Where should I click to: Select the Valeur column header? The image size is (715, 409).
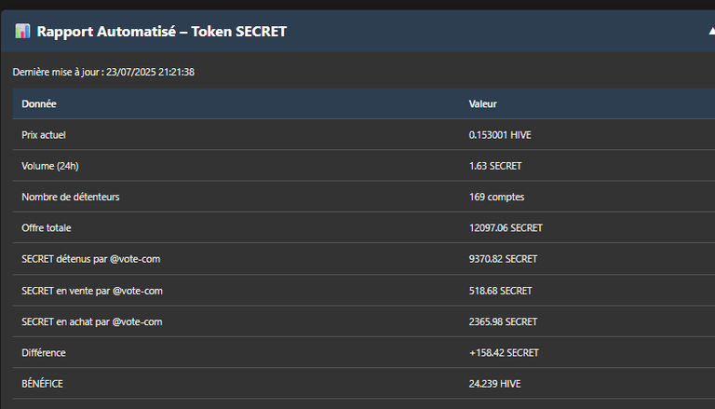[x=483, y=104]
